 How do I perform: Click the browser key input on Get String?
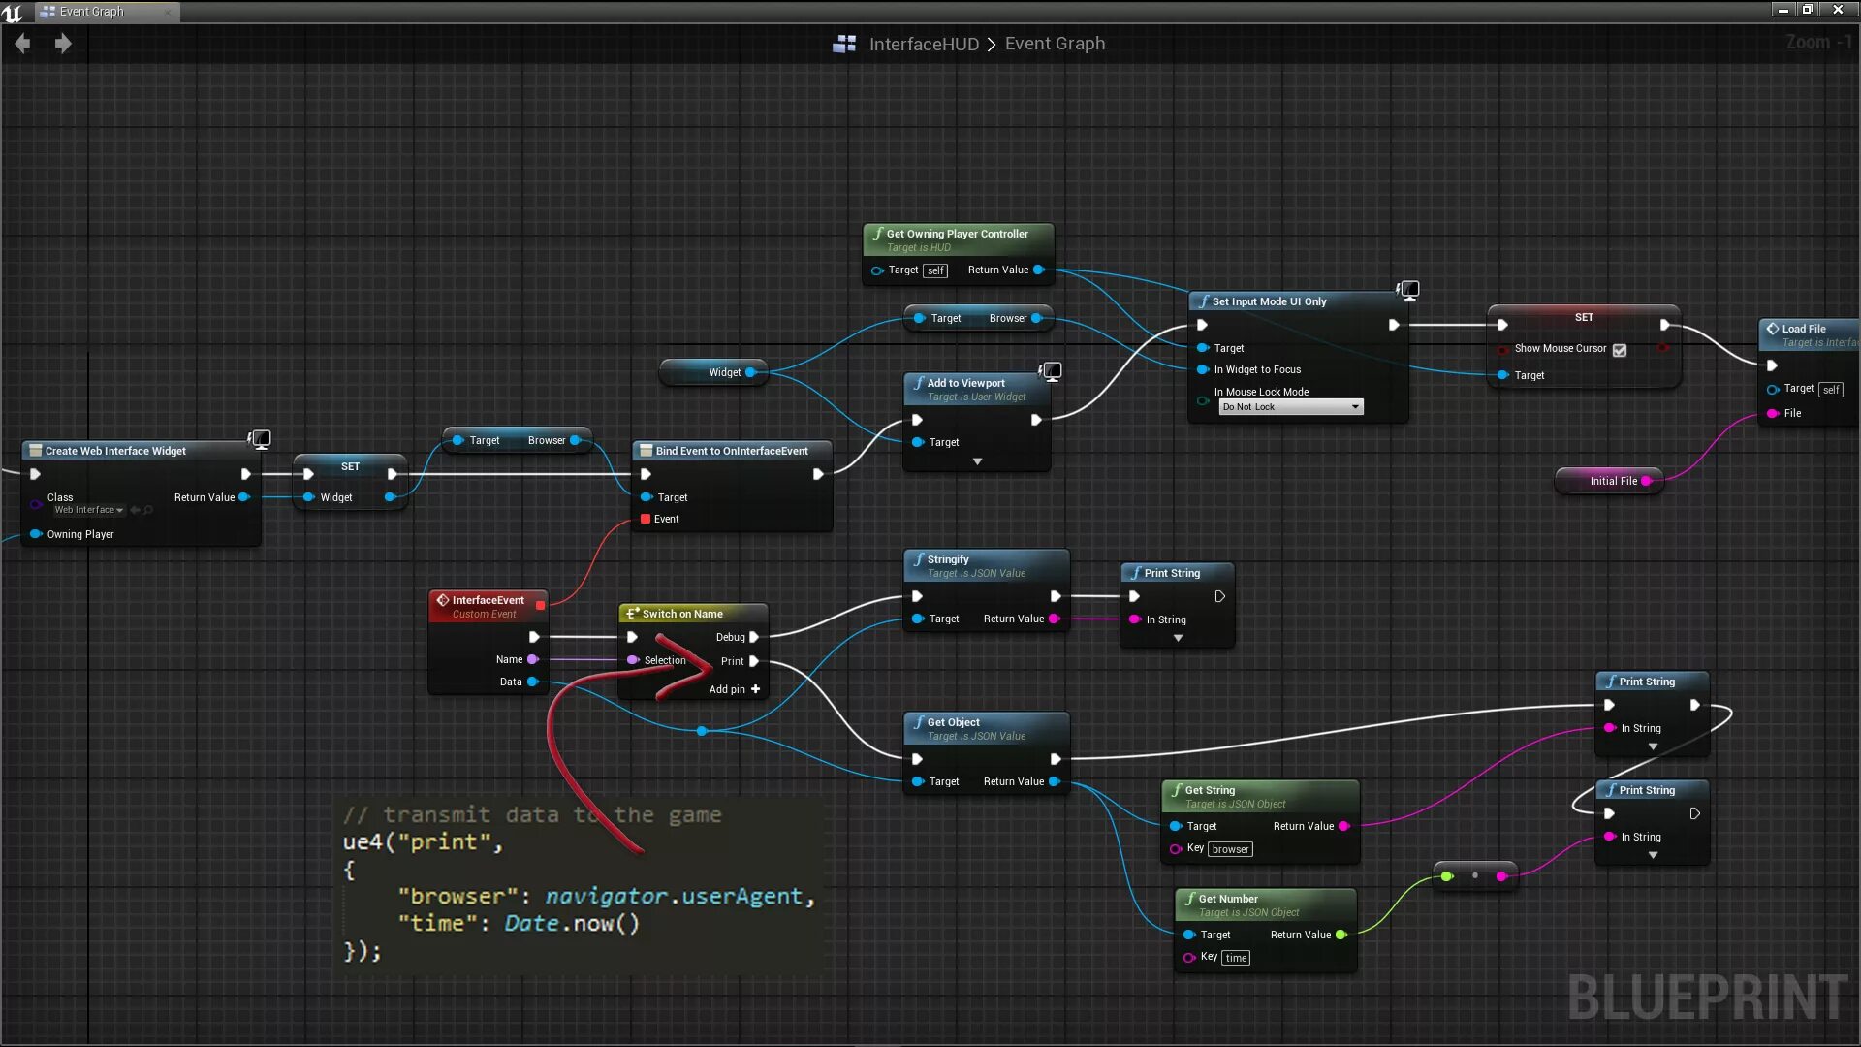1230,849
